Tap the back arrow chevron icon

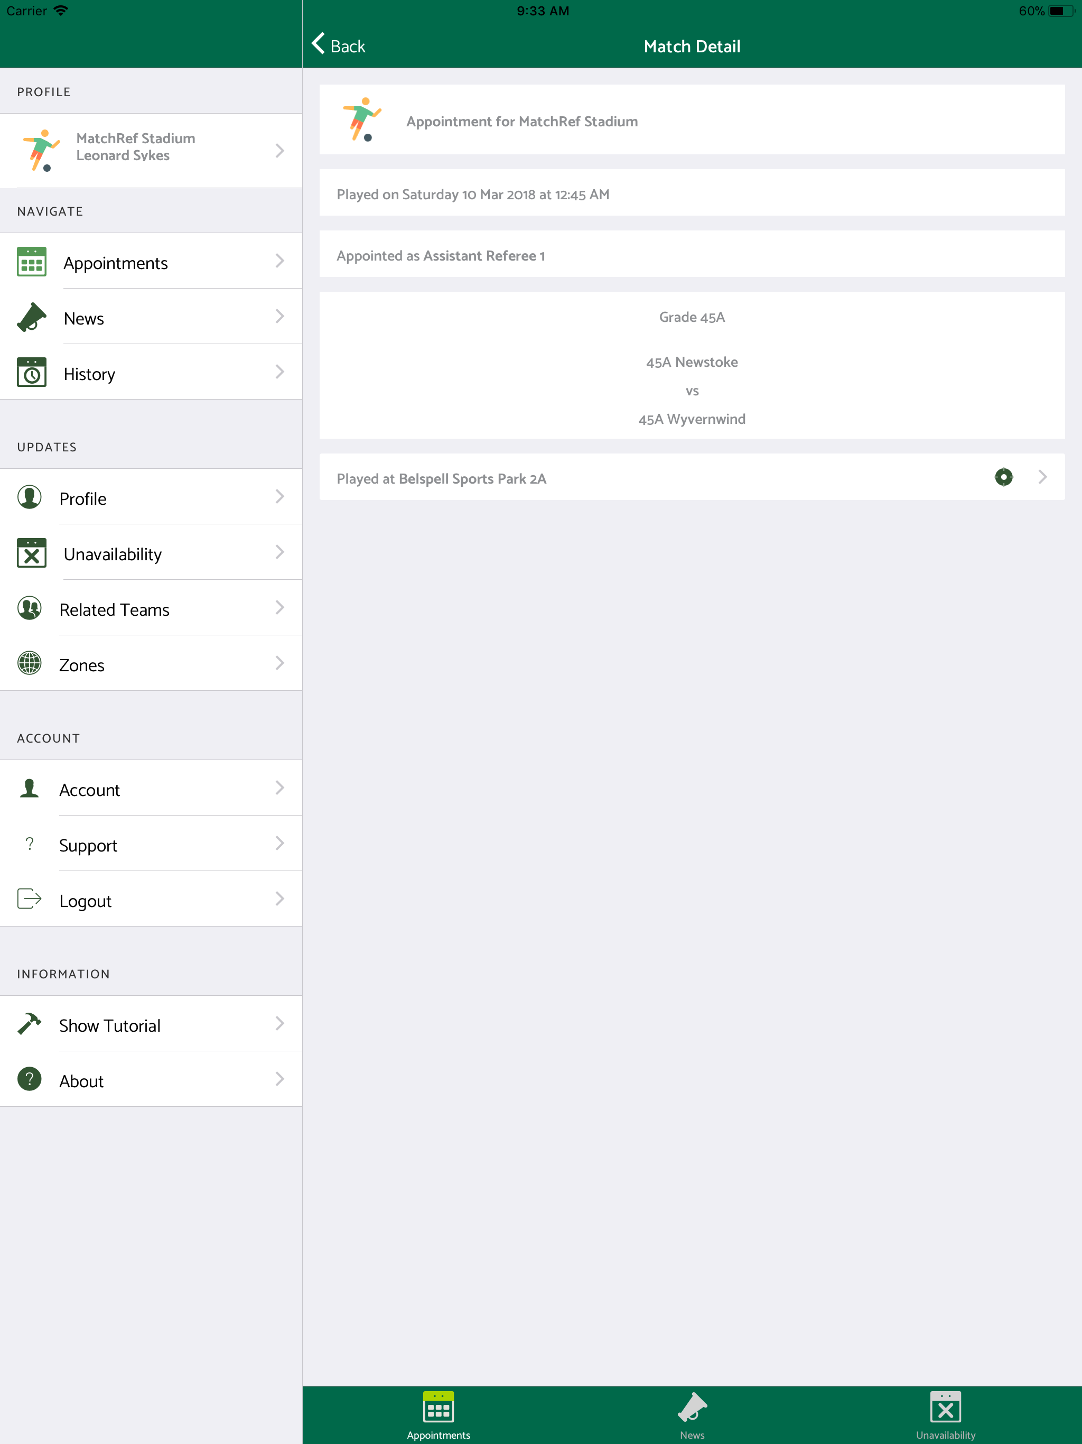point(318,44)
